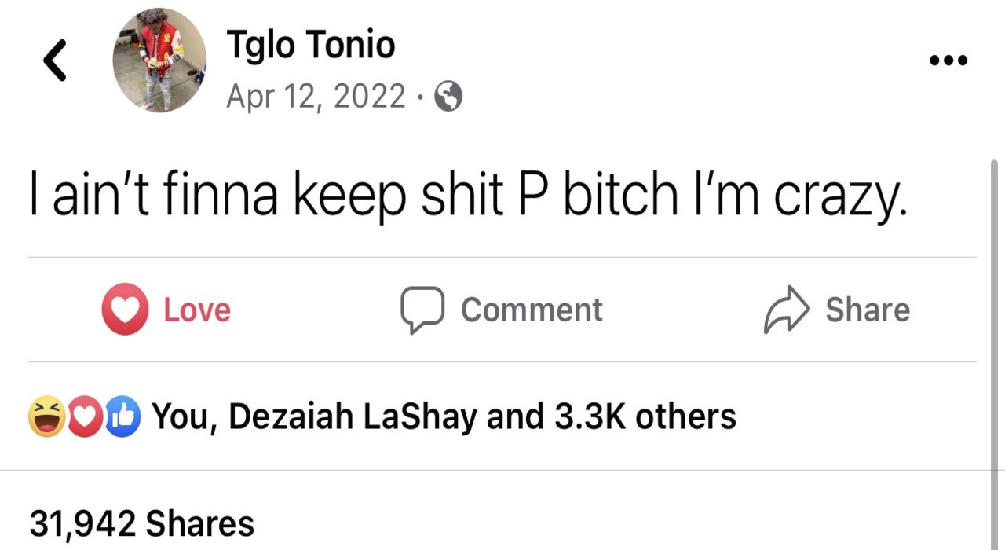Viewport: 1005px width, 550px height.
Task: Open the Tglo Tonio profile name link
Action: point(311,45)
